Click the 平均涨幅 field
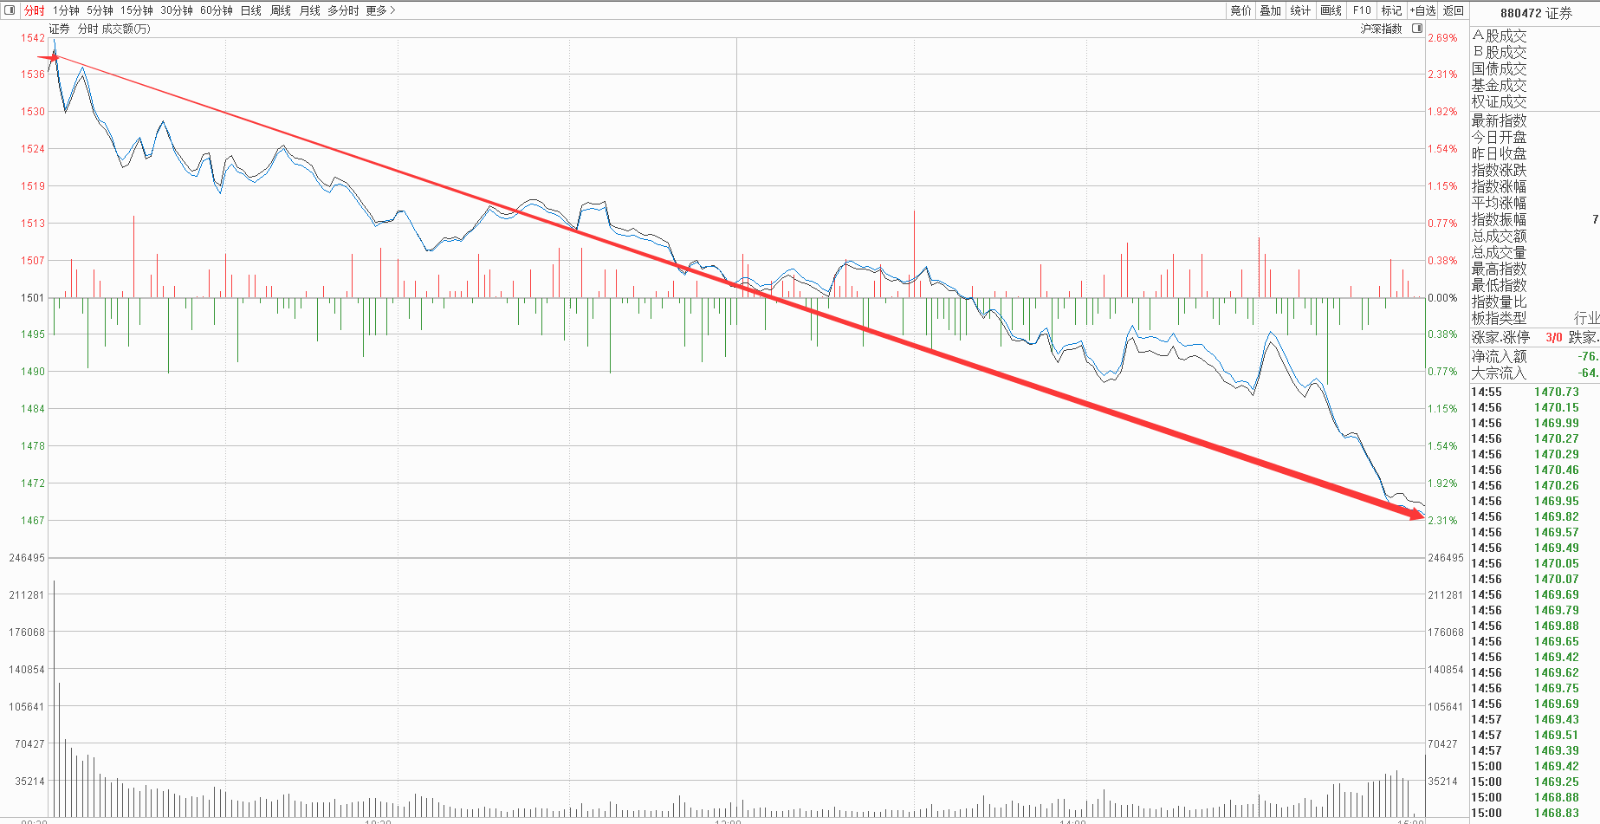The width and height of the screenshot is (1600, 824). (1499, 203)
